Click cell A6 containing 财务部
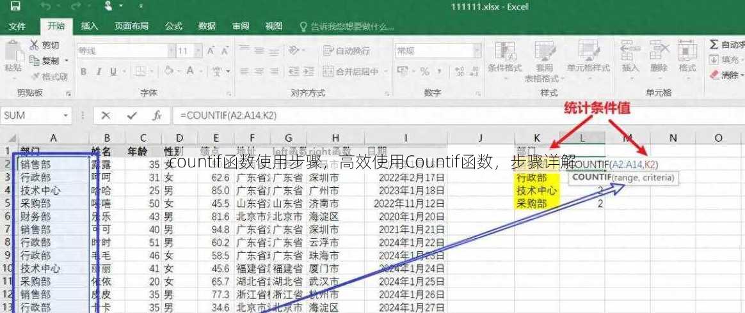Image resolution: width=745 pixels, height=313 pixels. click(x=53, y=217)
